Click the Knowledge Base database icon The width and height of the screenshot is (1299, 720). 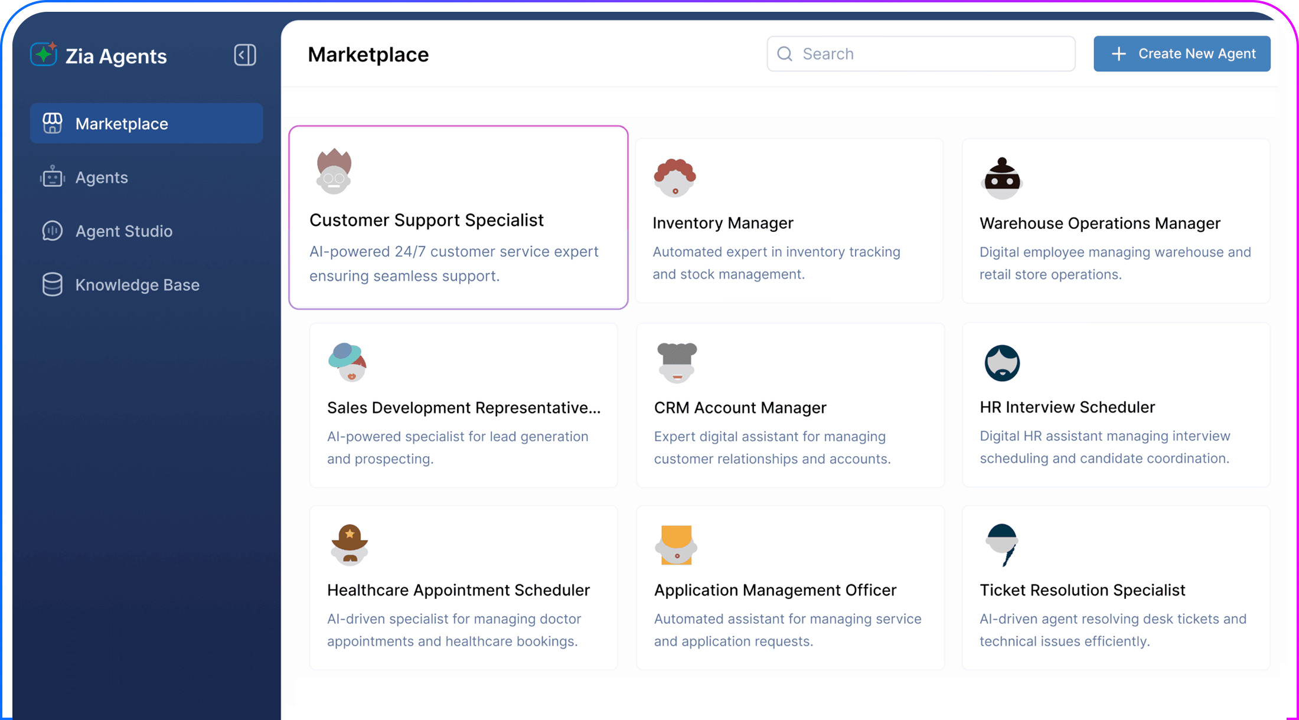coord(53,284)
